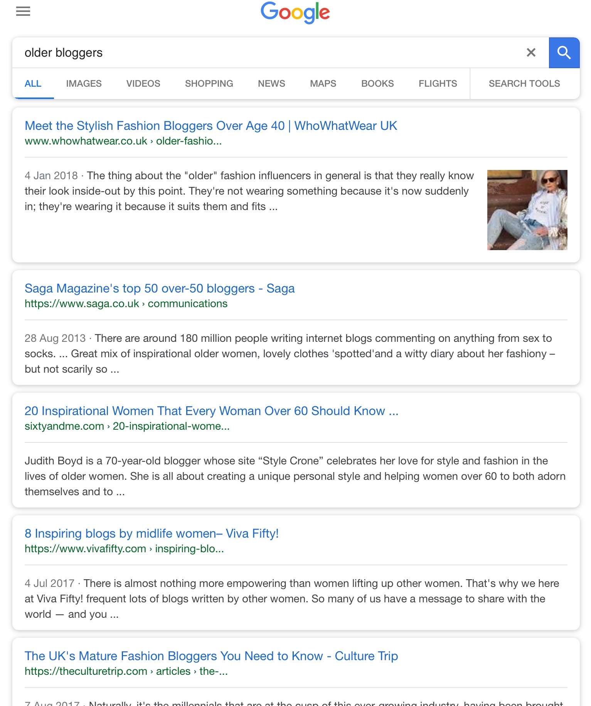Clear the search query with X
Screen dimensions: 591x706
(x=531, y=52)
